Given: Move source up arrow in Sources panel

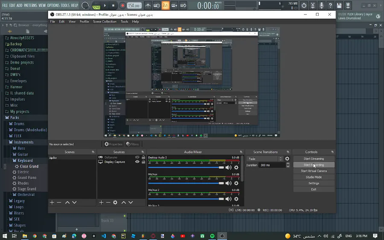Looking at the screenshot, I should pyautogui.click(x=124, y=202).
